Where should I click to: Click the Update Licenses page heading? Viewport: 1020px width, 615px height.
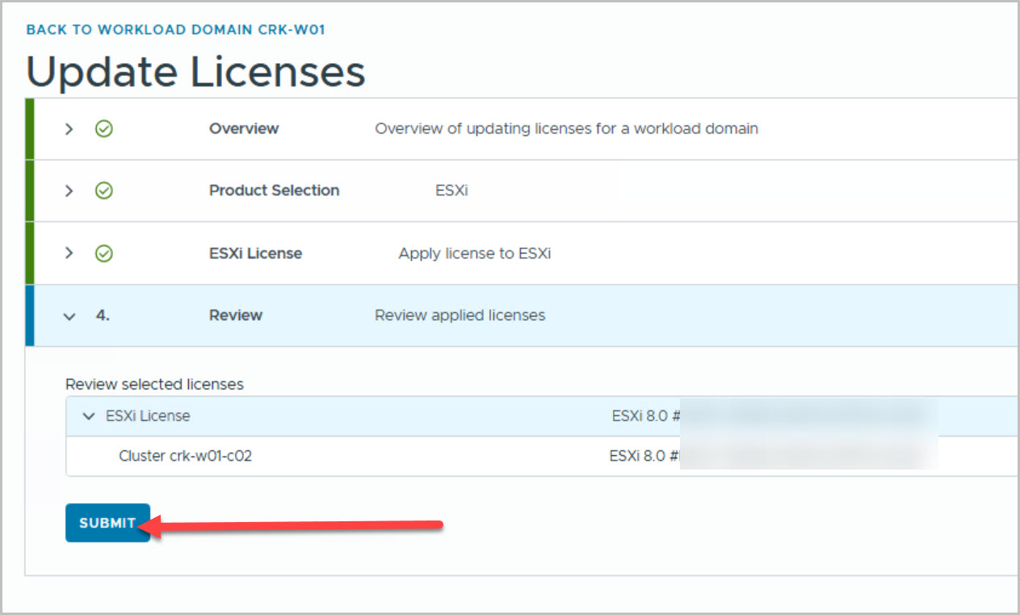(x=195, y=72)
